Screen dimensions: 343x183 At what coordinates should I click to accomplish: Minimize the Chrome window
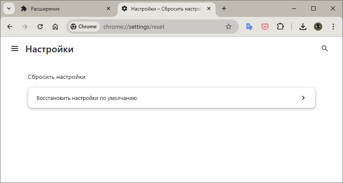pyautogui.click(x=294, y=9)
